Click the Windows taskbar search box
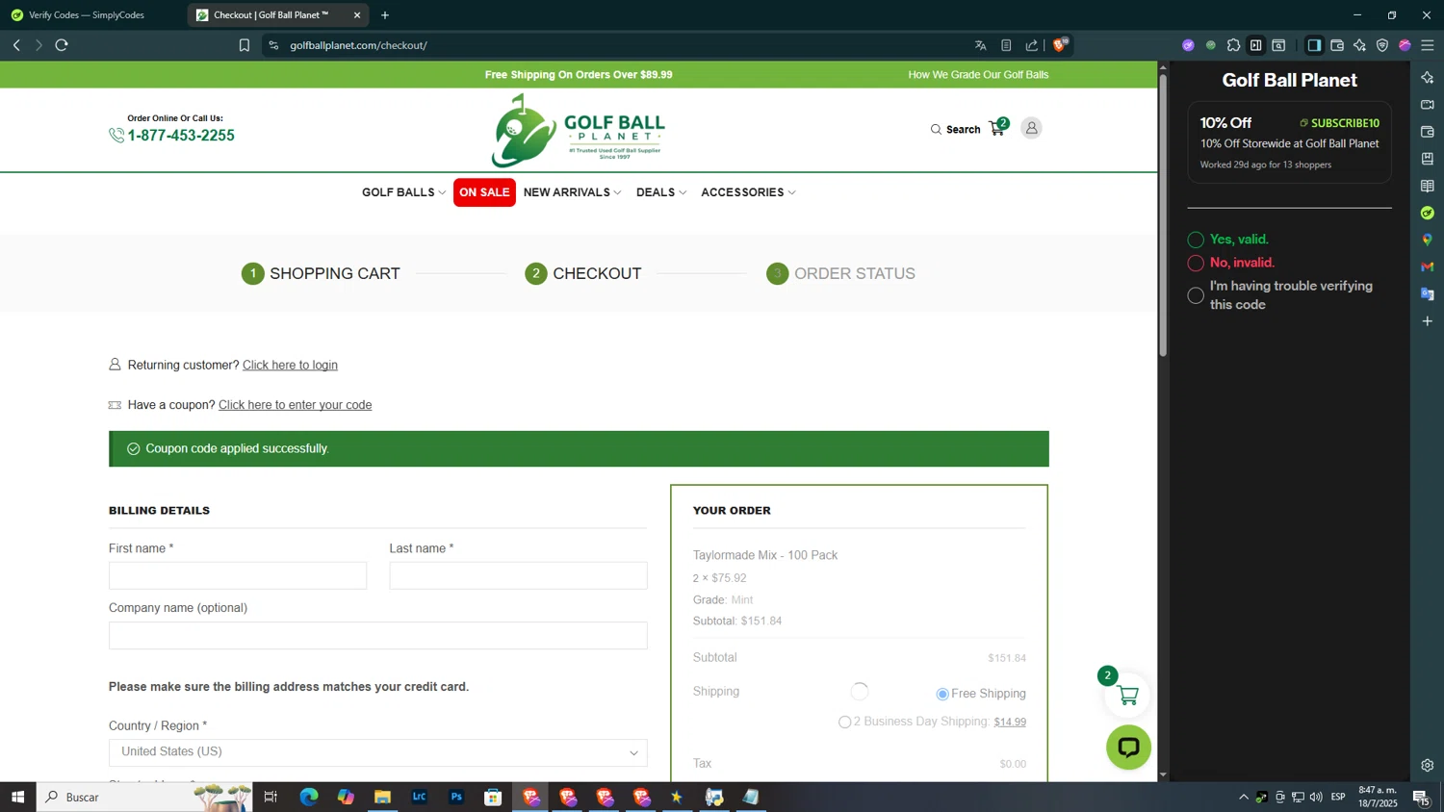1444x812 pixels. click(144, 797)
